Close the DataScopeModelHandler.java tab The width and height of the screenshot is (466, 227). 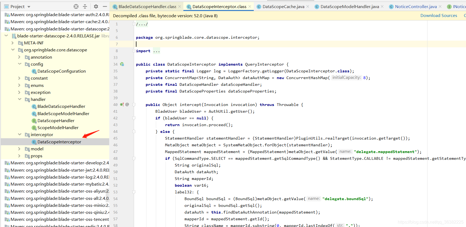[x=382, y=6]
